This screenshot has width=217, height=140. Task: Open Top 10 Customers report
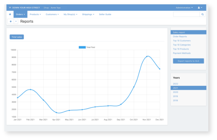[x=182, y=41]
